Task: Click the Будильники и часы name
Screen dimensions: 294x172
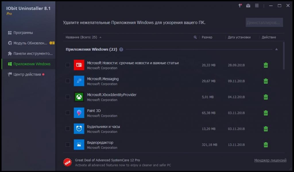Action: pos(103,127)
